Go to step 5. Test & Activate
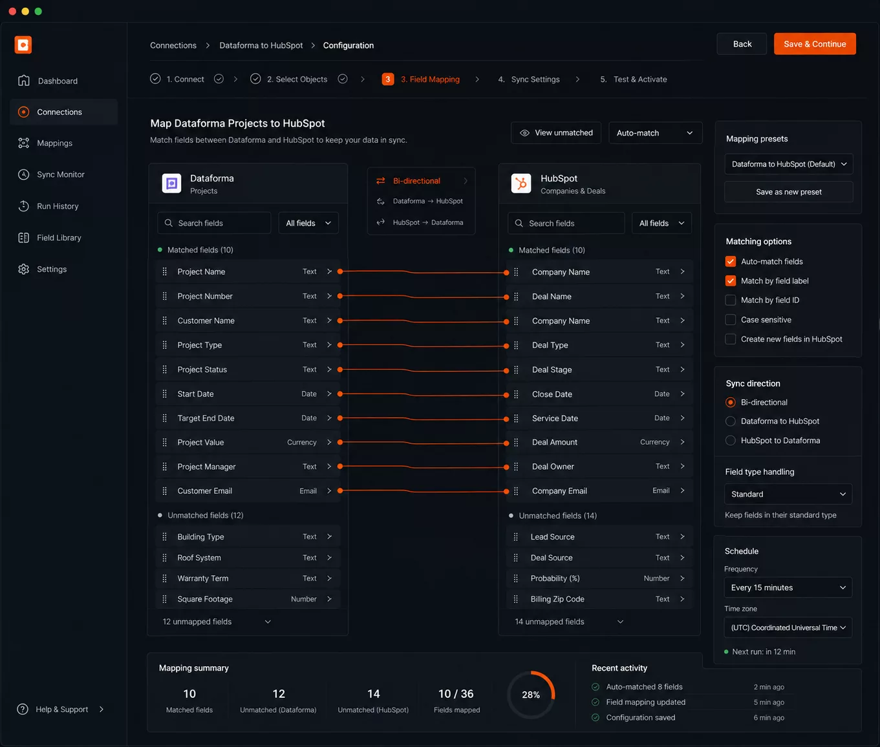 point(634,79)
